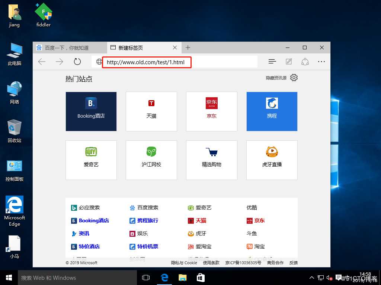Open the 百度搜索 link
The height and width of the screenshot is (285, 381).
coord(144,208)
